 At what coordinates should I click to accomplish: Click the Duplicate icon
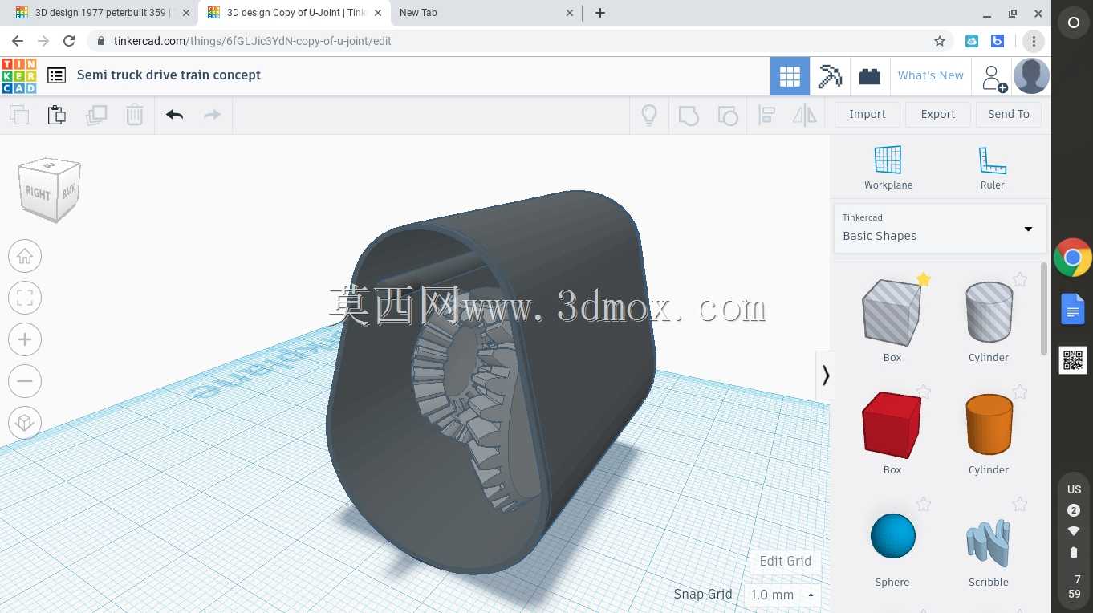point(96,115)
